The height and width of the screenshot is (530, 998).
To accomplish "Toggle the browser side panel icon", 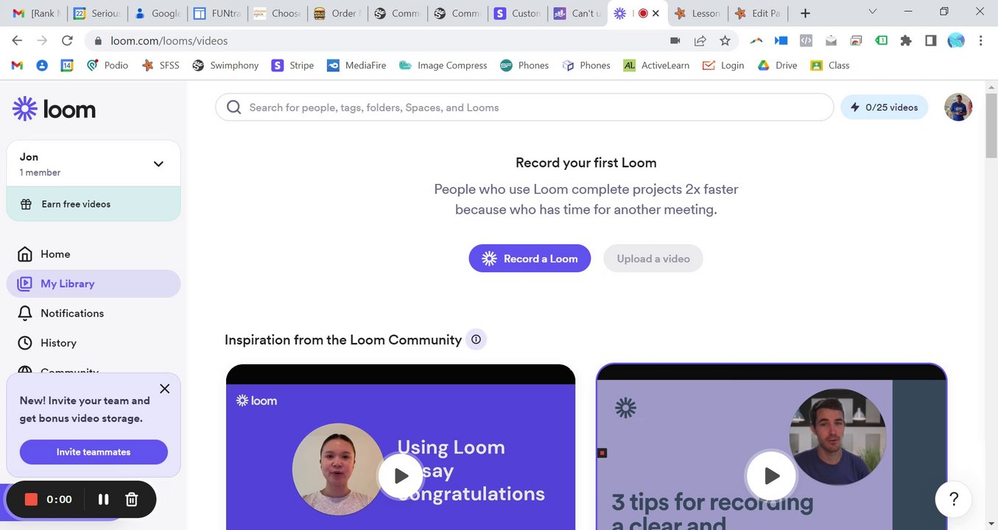I will click(931, 41).
